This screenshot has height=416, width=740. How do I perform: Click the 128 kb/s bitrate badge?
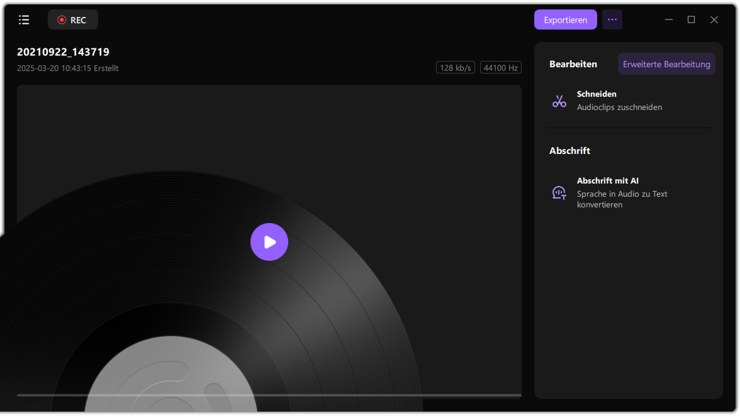pyautogui.click(x=456, y=68)
